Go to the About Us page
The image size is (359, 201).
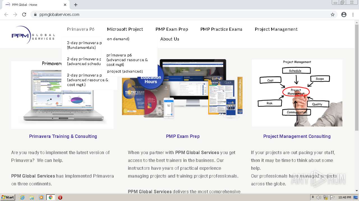pos(170,39)
